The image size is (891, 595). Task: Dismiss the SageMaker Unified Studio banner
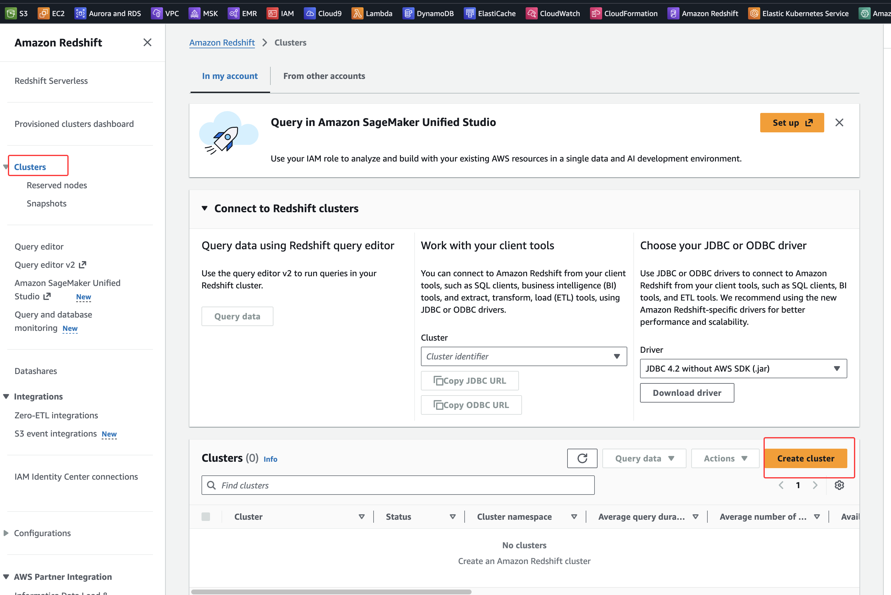pos(839,123)
